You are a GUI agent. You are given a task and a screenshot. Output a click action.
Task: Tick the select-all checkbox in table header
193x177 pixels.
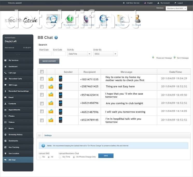(42, 72)
